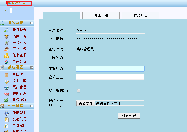The image size is (187, 132).
Task: Open the 超级管理 link
Action: (x=19, y=94)
